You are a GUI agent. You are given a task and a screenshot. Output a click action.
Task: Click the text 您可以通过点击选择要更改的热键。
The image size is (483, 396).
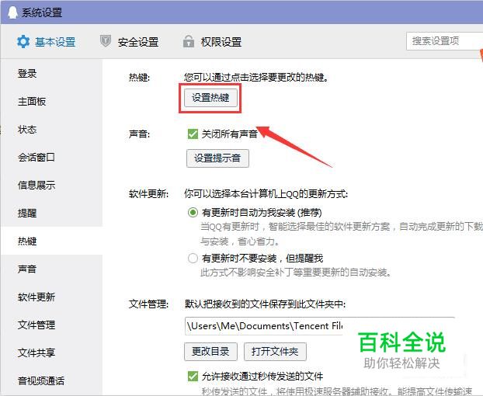[256, 77]
